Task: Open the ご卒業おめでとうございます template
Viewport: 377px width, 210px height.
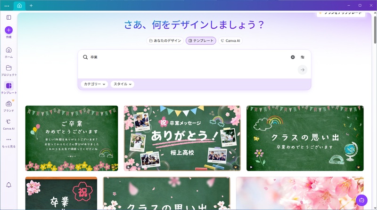Action: pyautogui.click(x=72, y=138)
